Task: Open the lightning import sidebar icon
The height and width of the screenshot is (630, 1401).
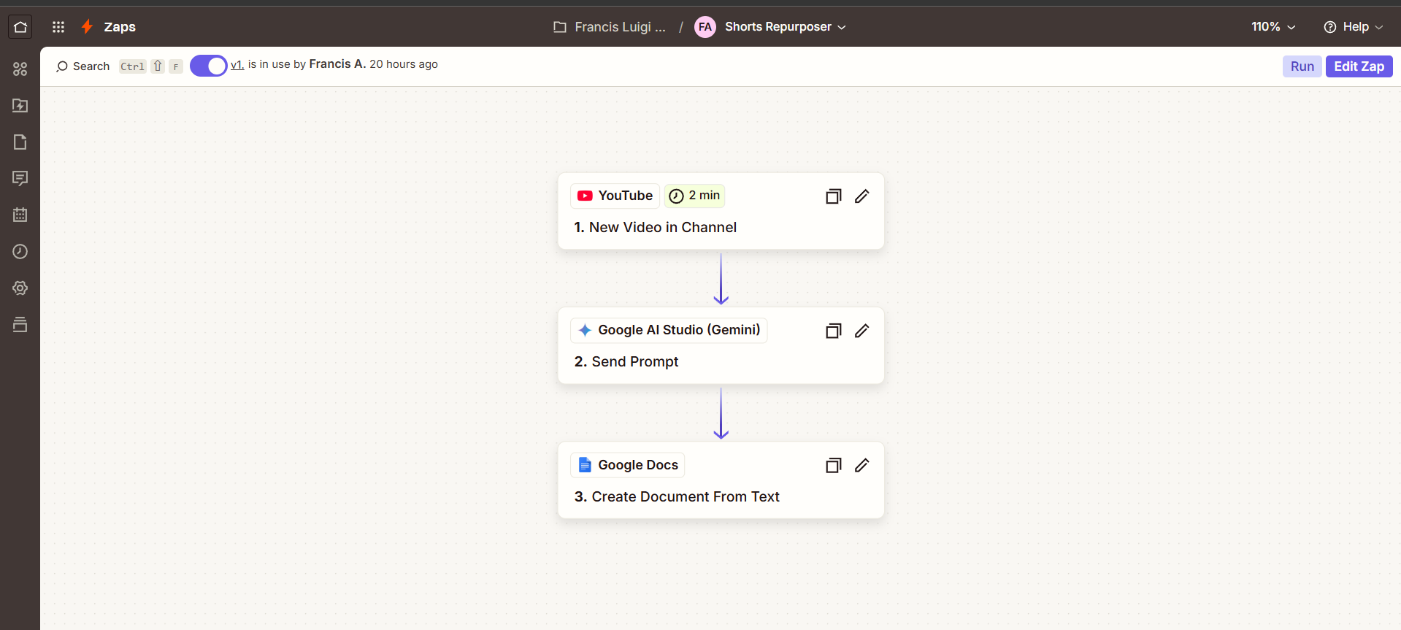Action: (20, 106)
